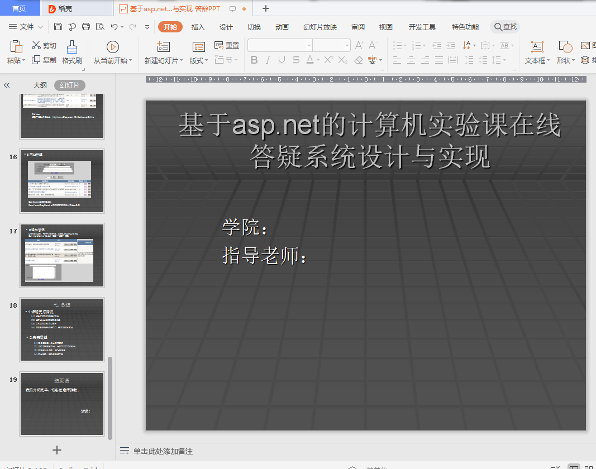Click the slide panel scrollbar
This screenshot has height=469, width=596.
[x=110, y=398]
